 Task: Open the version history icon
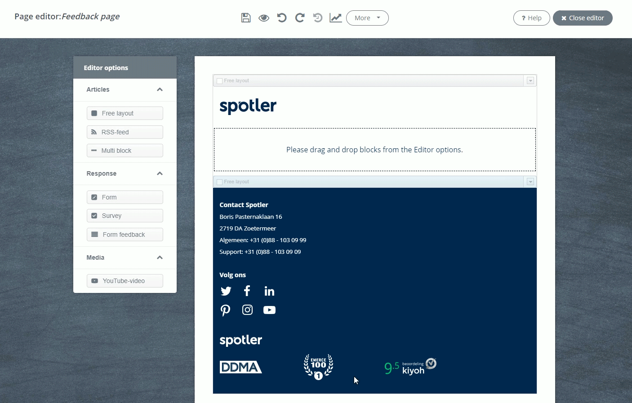318,18
